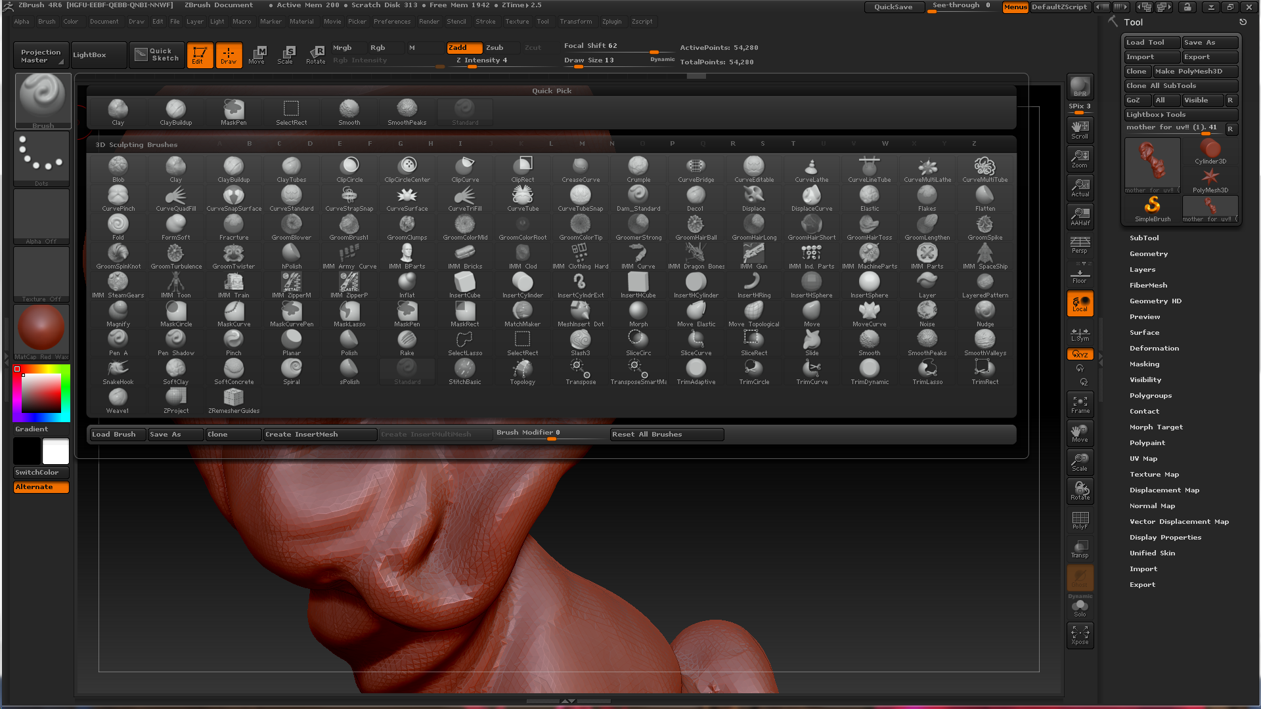Expand the Display Properties section
1261x709 pixels.
[1165, 538]
